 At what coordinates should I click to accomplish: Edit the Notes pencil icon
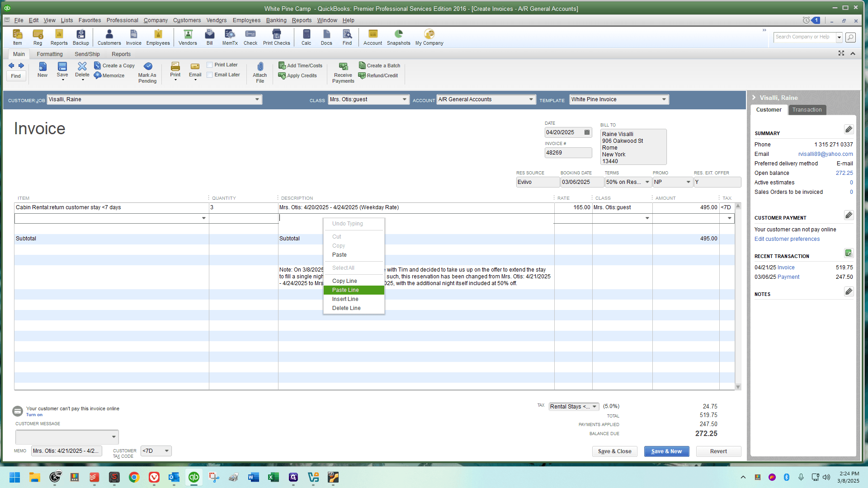pos(849,291)
